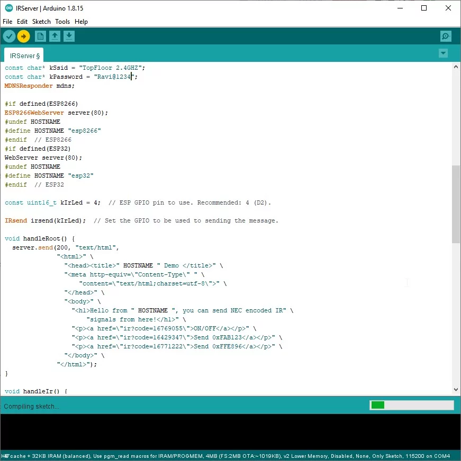Image resolution: width=461 pixels, height=461 pixels.
Task: Click the #if defined(ESP8266) line
Action: pyautogui.click(x=41, y=104)
